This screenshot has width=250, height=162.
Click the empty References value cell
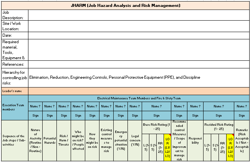pos(139,65)
